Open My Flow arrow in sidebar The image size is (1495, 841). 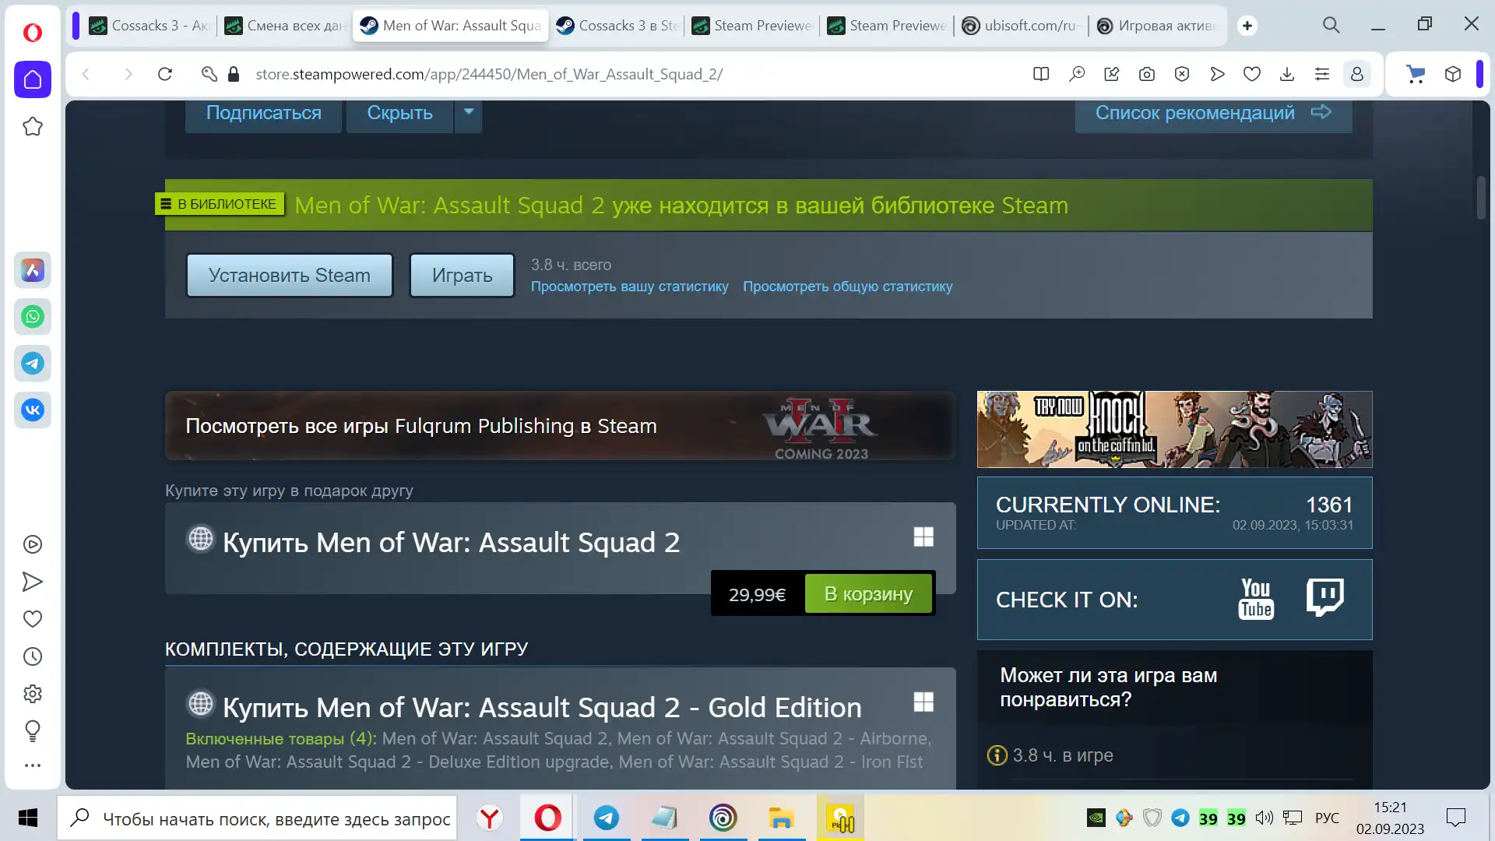point(33,582)
